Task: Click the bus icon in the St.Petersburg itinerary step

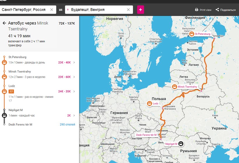Action: pyautogui.click(x=4, y=63)
